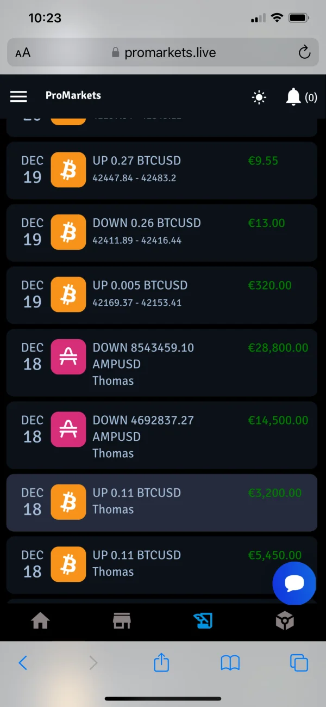The image size is (326, 707).
Task: Open the hamburger navigation menu
Action: (18, 96)
